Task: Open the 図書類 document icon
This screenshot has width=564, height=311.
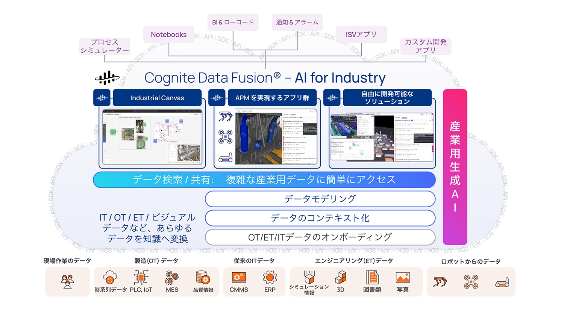Action: (372, 278)
